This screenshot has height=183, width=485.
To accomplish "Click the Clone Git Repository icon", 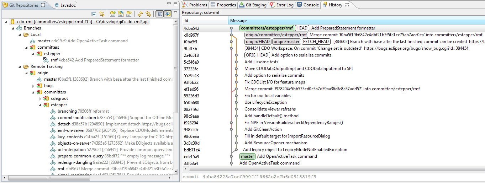I will click(121, 14).
